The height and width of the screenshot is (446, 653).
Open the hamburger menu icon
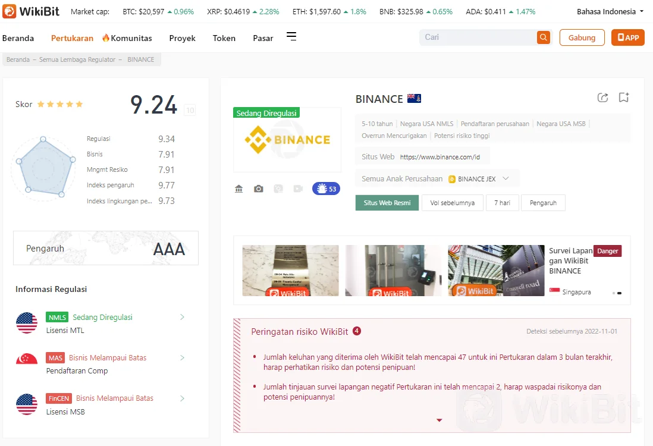(291, 37)
